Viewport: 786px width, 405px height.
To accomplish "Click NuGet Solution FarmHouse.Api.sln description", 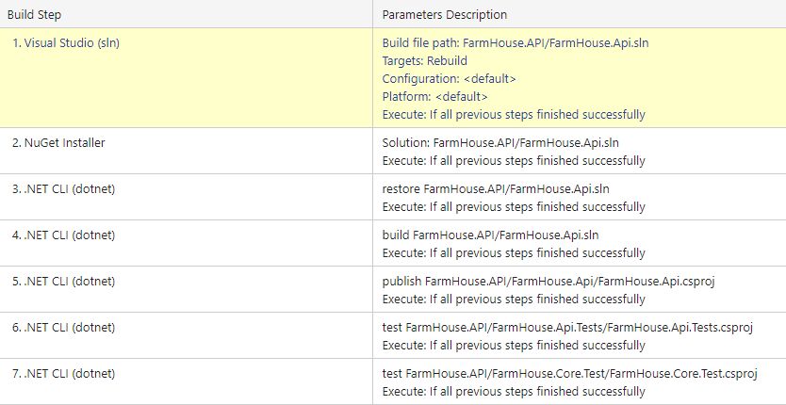I will pos(500,142).
